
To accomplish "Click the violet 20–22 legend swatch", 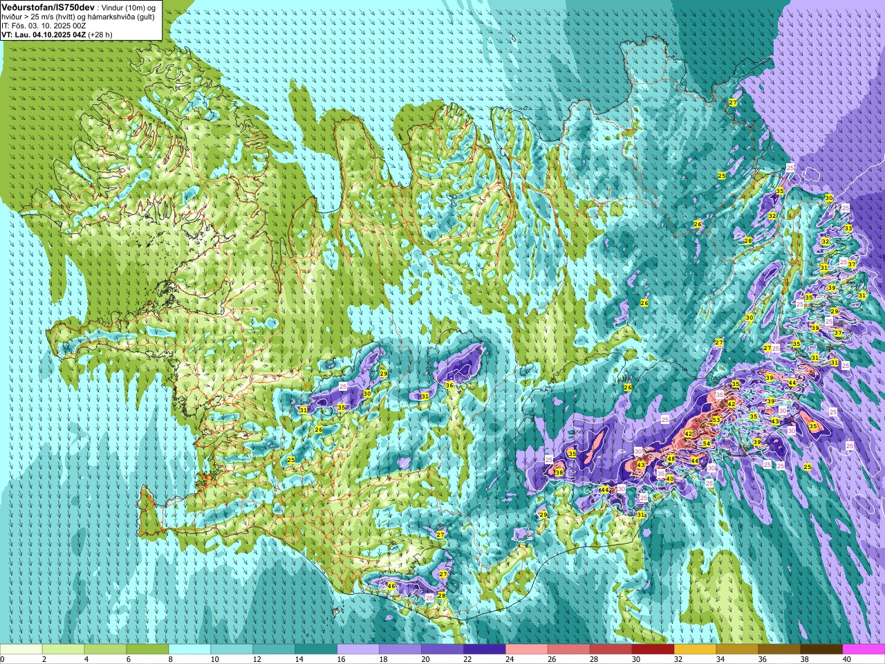I will point(443,649).
